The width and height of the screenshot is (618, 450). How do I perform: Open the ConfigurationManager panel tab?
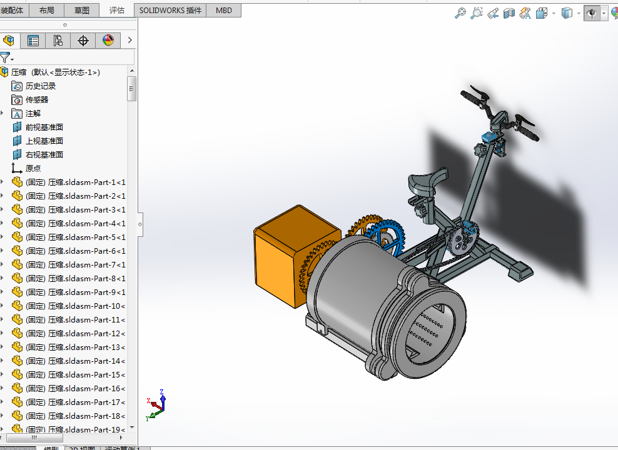[x=58, y=41]
